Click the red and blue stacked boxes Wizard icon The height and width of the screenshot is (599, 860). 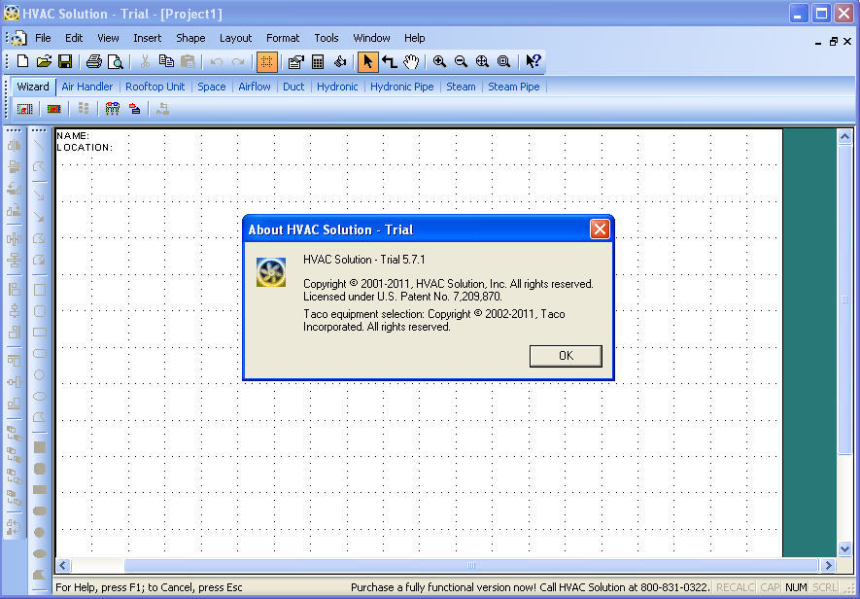[134, 109]
